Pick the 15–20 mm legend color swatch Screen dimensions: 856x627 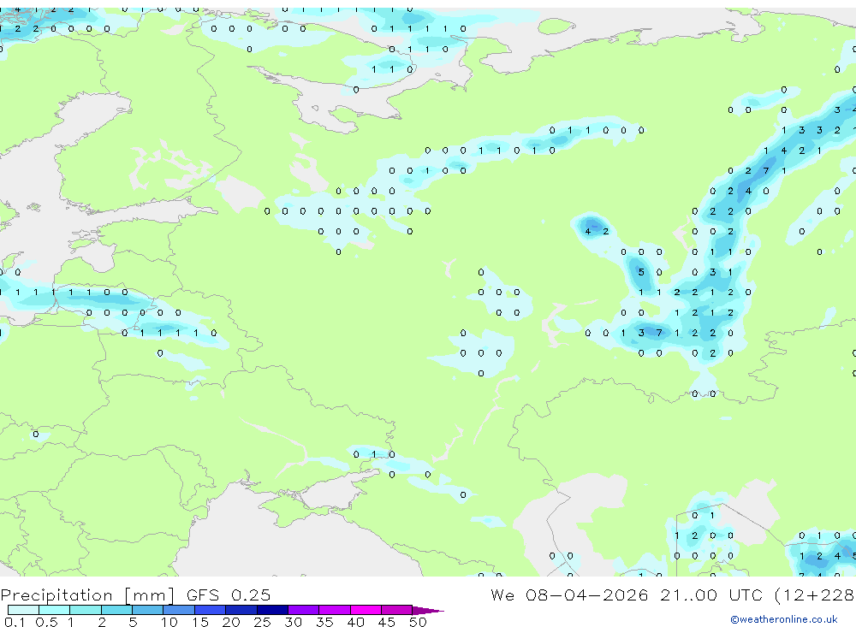click(211, 610)
